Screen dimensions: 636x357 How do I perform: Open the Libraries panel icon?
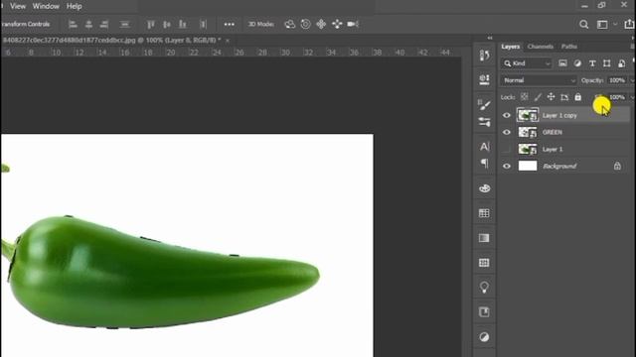click(x=484, y=312)
